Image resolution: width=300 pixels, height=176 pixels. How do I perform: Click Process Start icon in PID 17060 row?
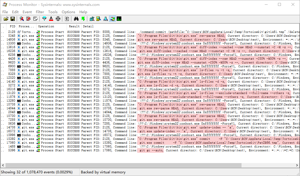click(38, 143)
